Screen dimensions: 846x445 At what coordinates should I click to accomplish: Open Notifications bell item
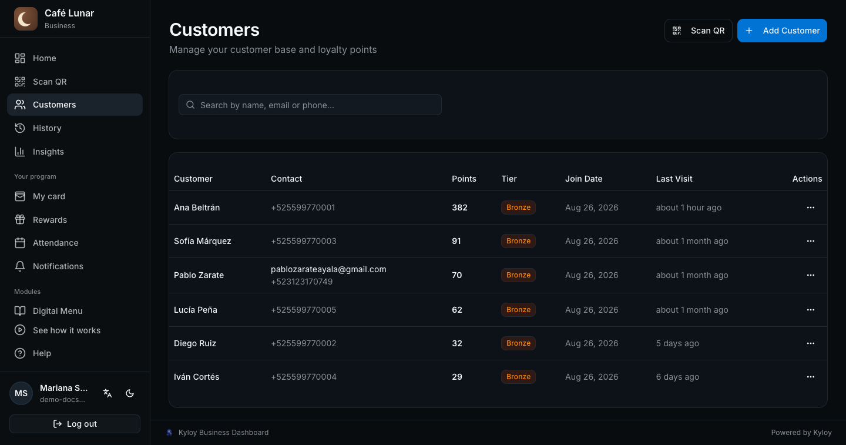(x=75, y=266)
